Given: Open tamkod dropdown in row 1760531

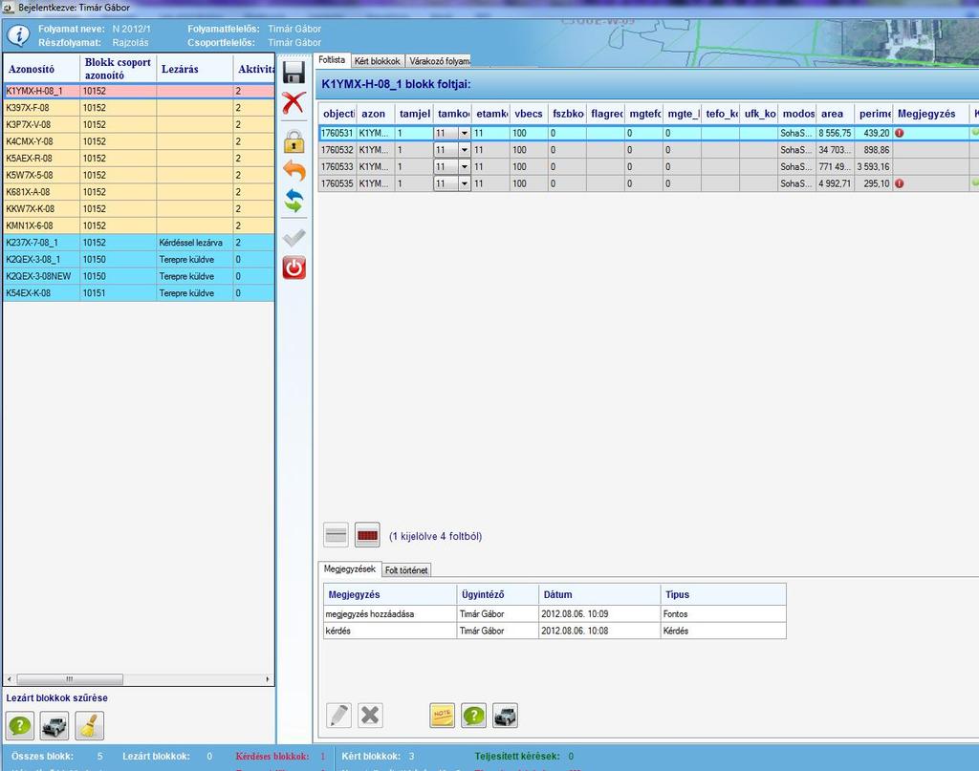Looking at the screenshot, I should 464,133.
